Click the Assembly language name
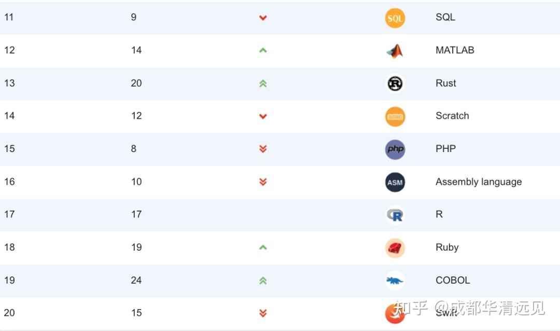The height and width of the screenshot is (331, 560). [x=478, y=182]
